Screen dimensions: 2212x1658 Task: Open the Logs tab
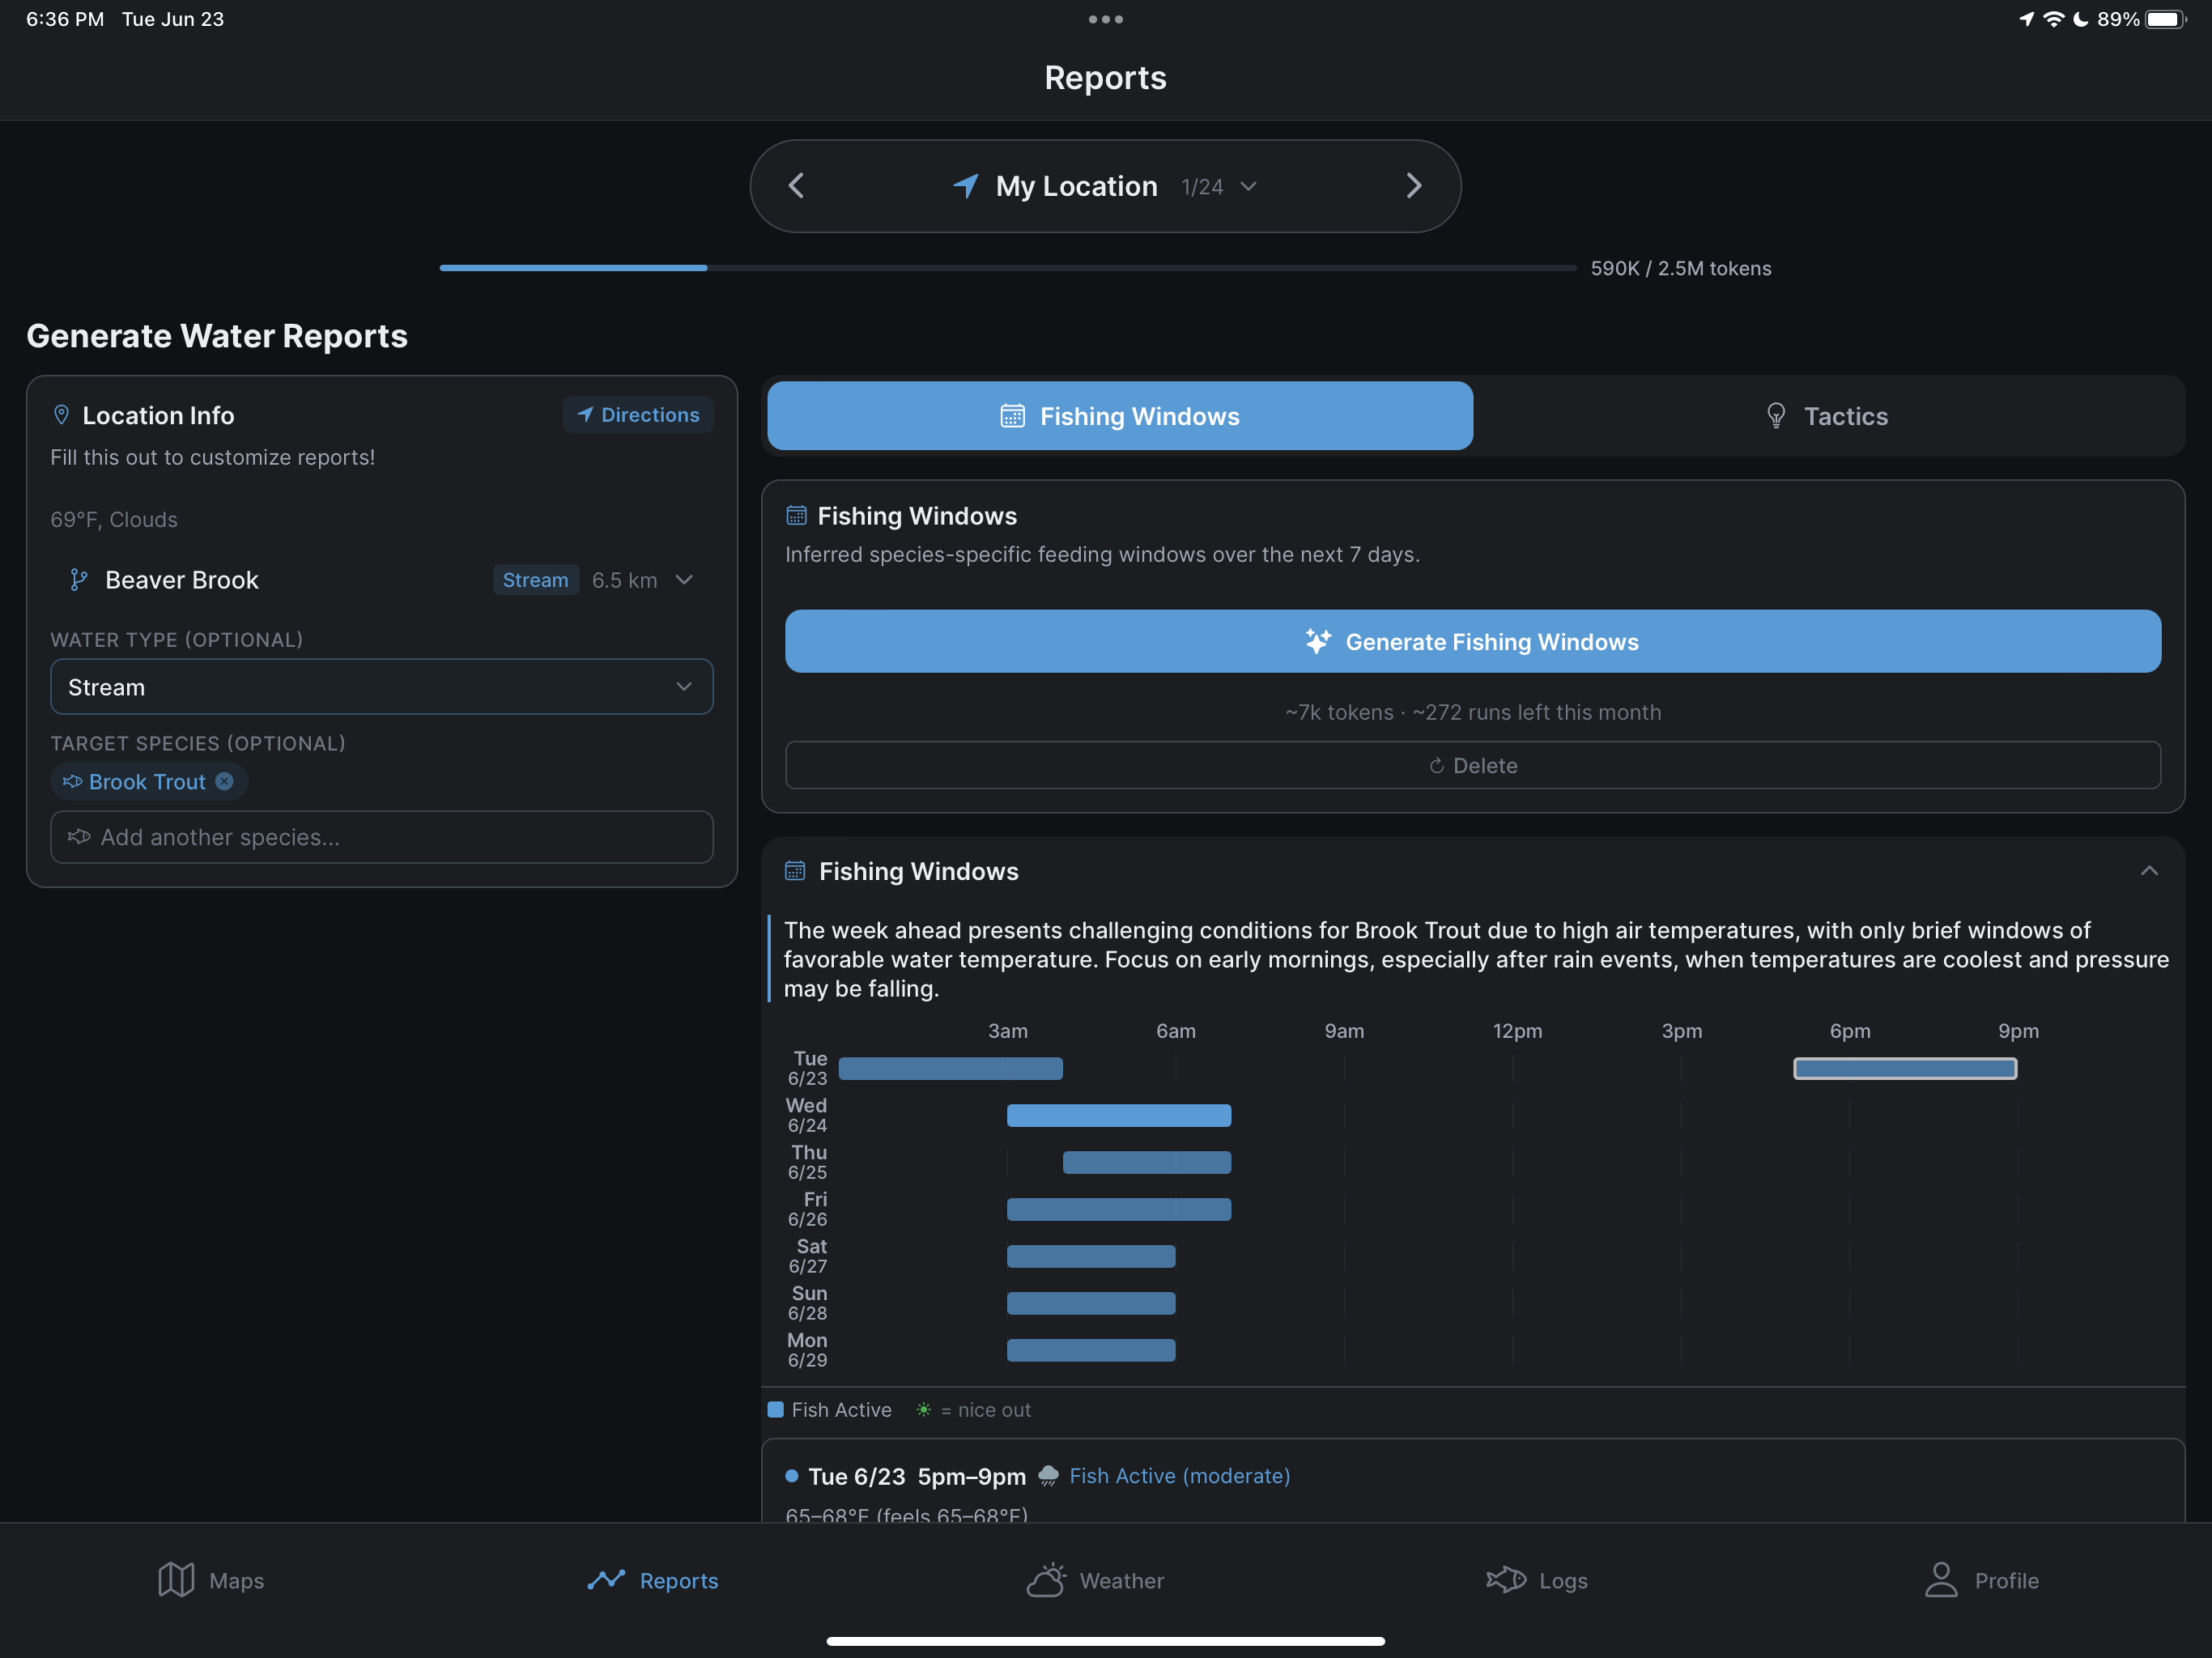[1537, 1580]
